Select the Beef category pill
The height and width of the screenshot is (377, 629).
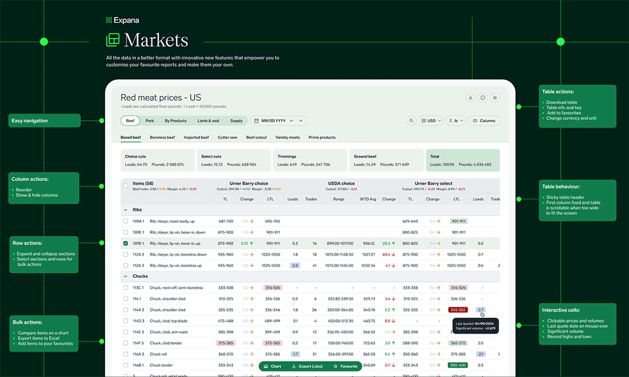[x=130, y=121]
